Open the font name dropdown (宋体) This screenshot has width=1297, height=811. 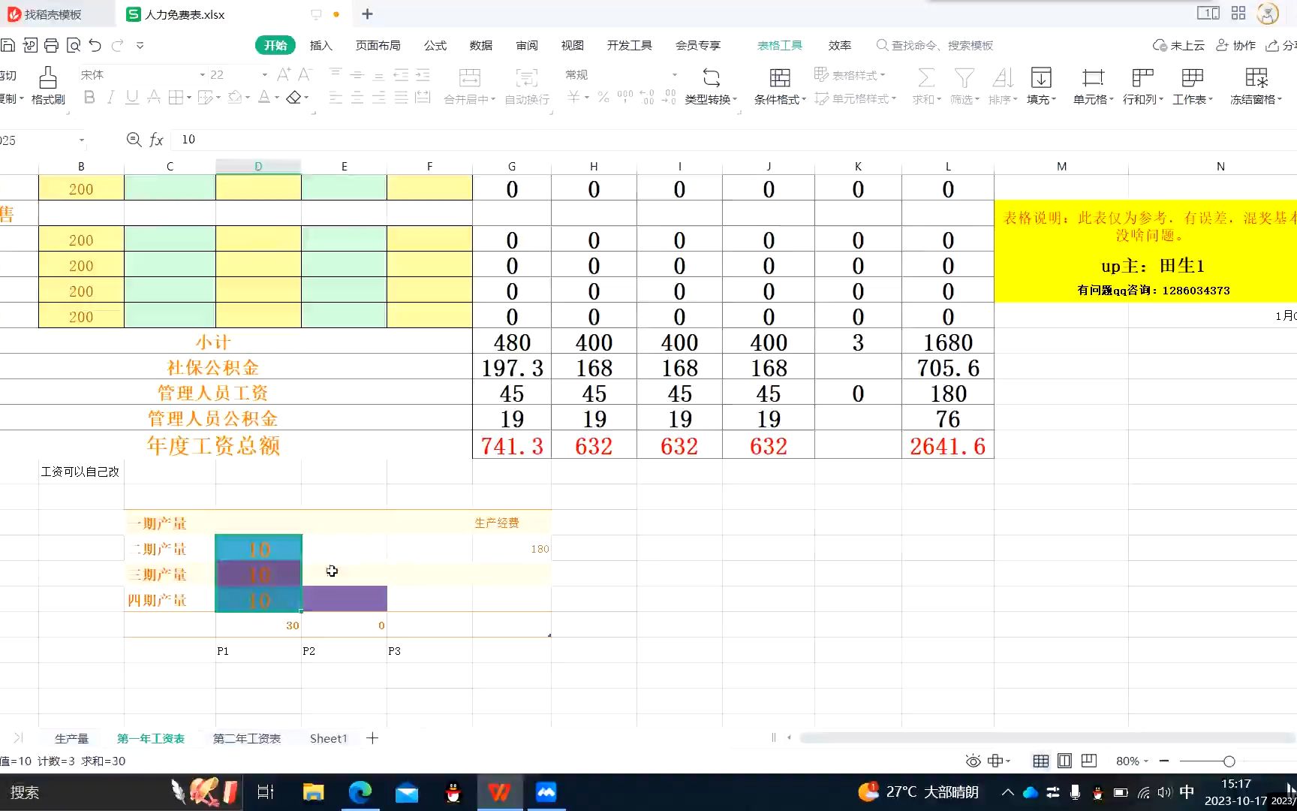pos(202,75)
